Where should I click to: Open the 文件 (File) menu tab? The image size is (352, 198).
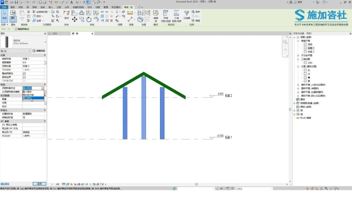[x=4, y=7]
